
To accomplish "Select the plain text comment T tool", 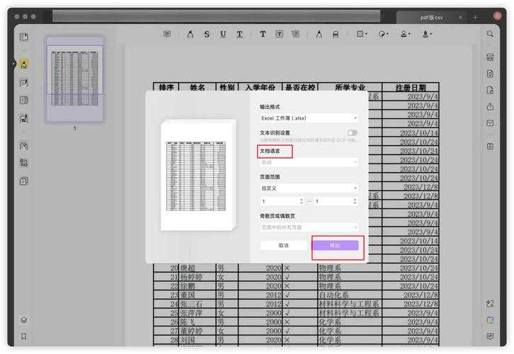I will (263, 34).
